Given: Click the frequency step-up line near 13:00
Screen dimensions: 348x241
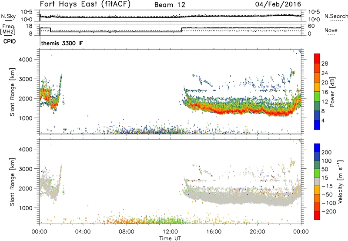Looking at the screenshot, I should [181, 30].
